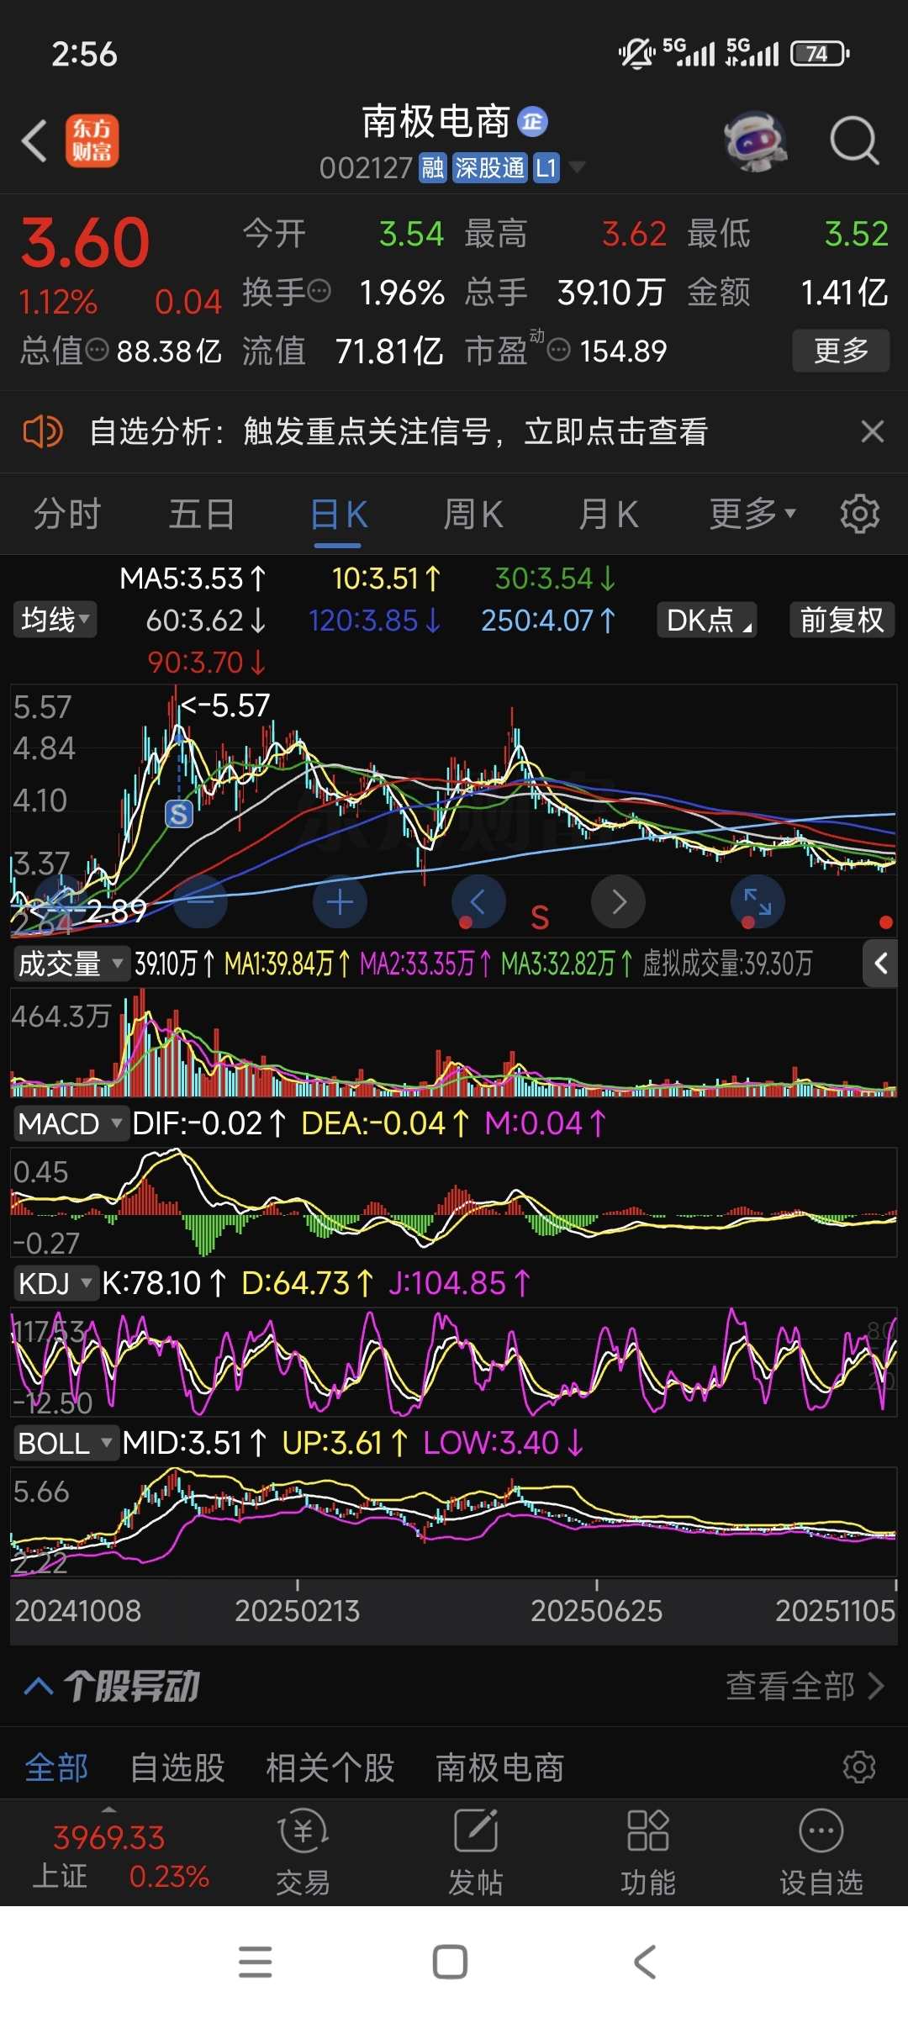
Task: Tap the J:104.85 KDJ value
Action: click(x=459, y=1283)
